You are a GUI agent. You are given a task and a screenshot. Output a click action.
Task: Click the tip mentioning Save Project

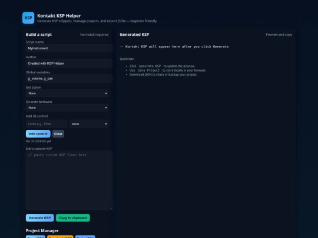click(x=168, y=71)
